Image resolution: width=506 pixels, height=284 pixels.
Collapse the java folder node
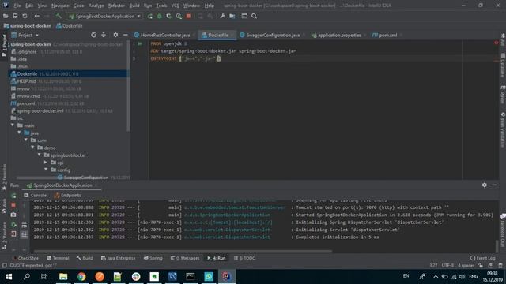19,133
